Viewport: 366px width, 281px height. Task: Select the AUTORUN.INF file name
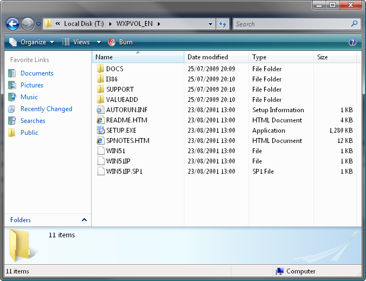pyautogui.click(x=127, y=110)
